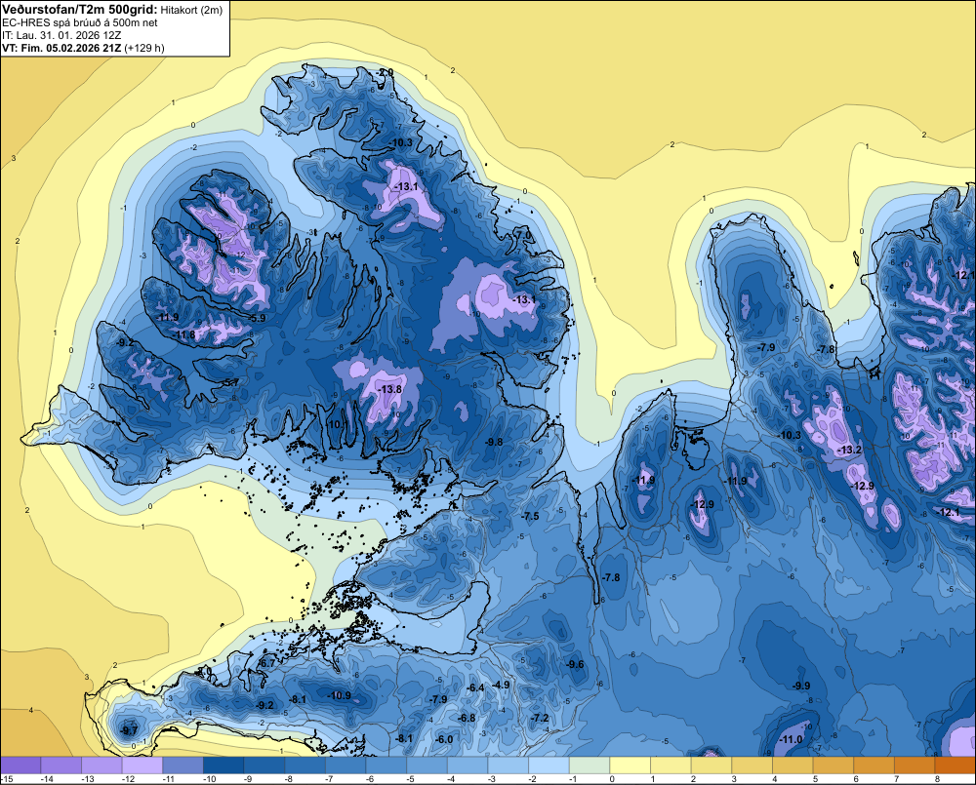Pick the legend swatch between -8 and -7
Viewport: 976px width, 785px height.
[x=305, y=765]
